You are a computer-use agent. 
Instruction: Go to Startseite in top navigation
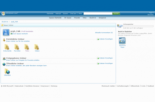tap(50, 14)
